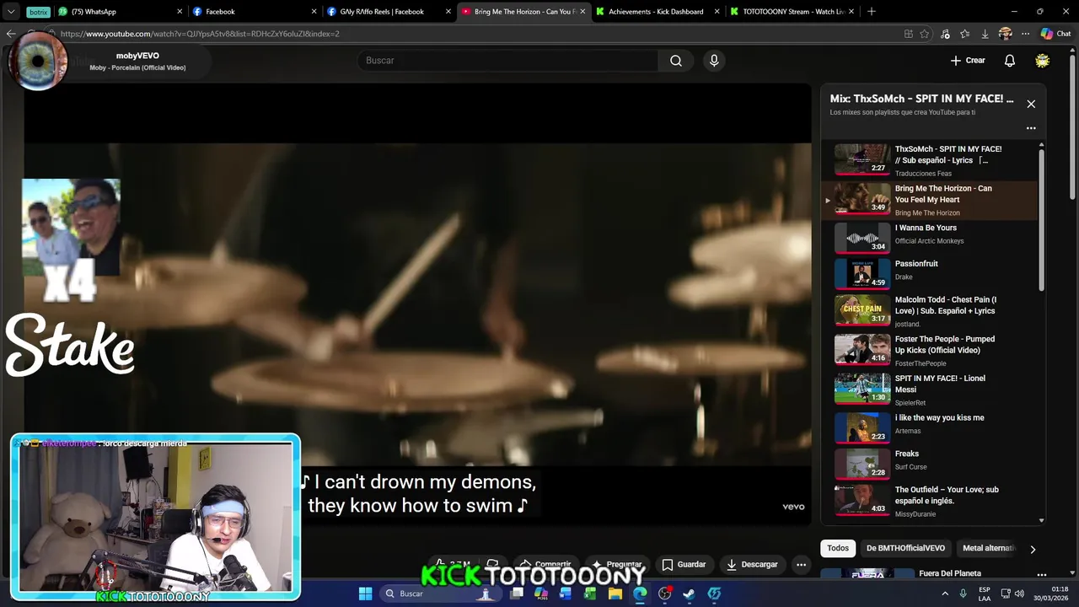Open Edge settings and more menu
The width and height of the screenshot is (1079, 607).
point(1025,34)
